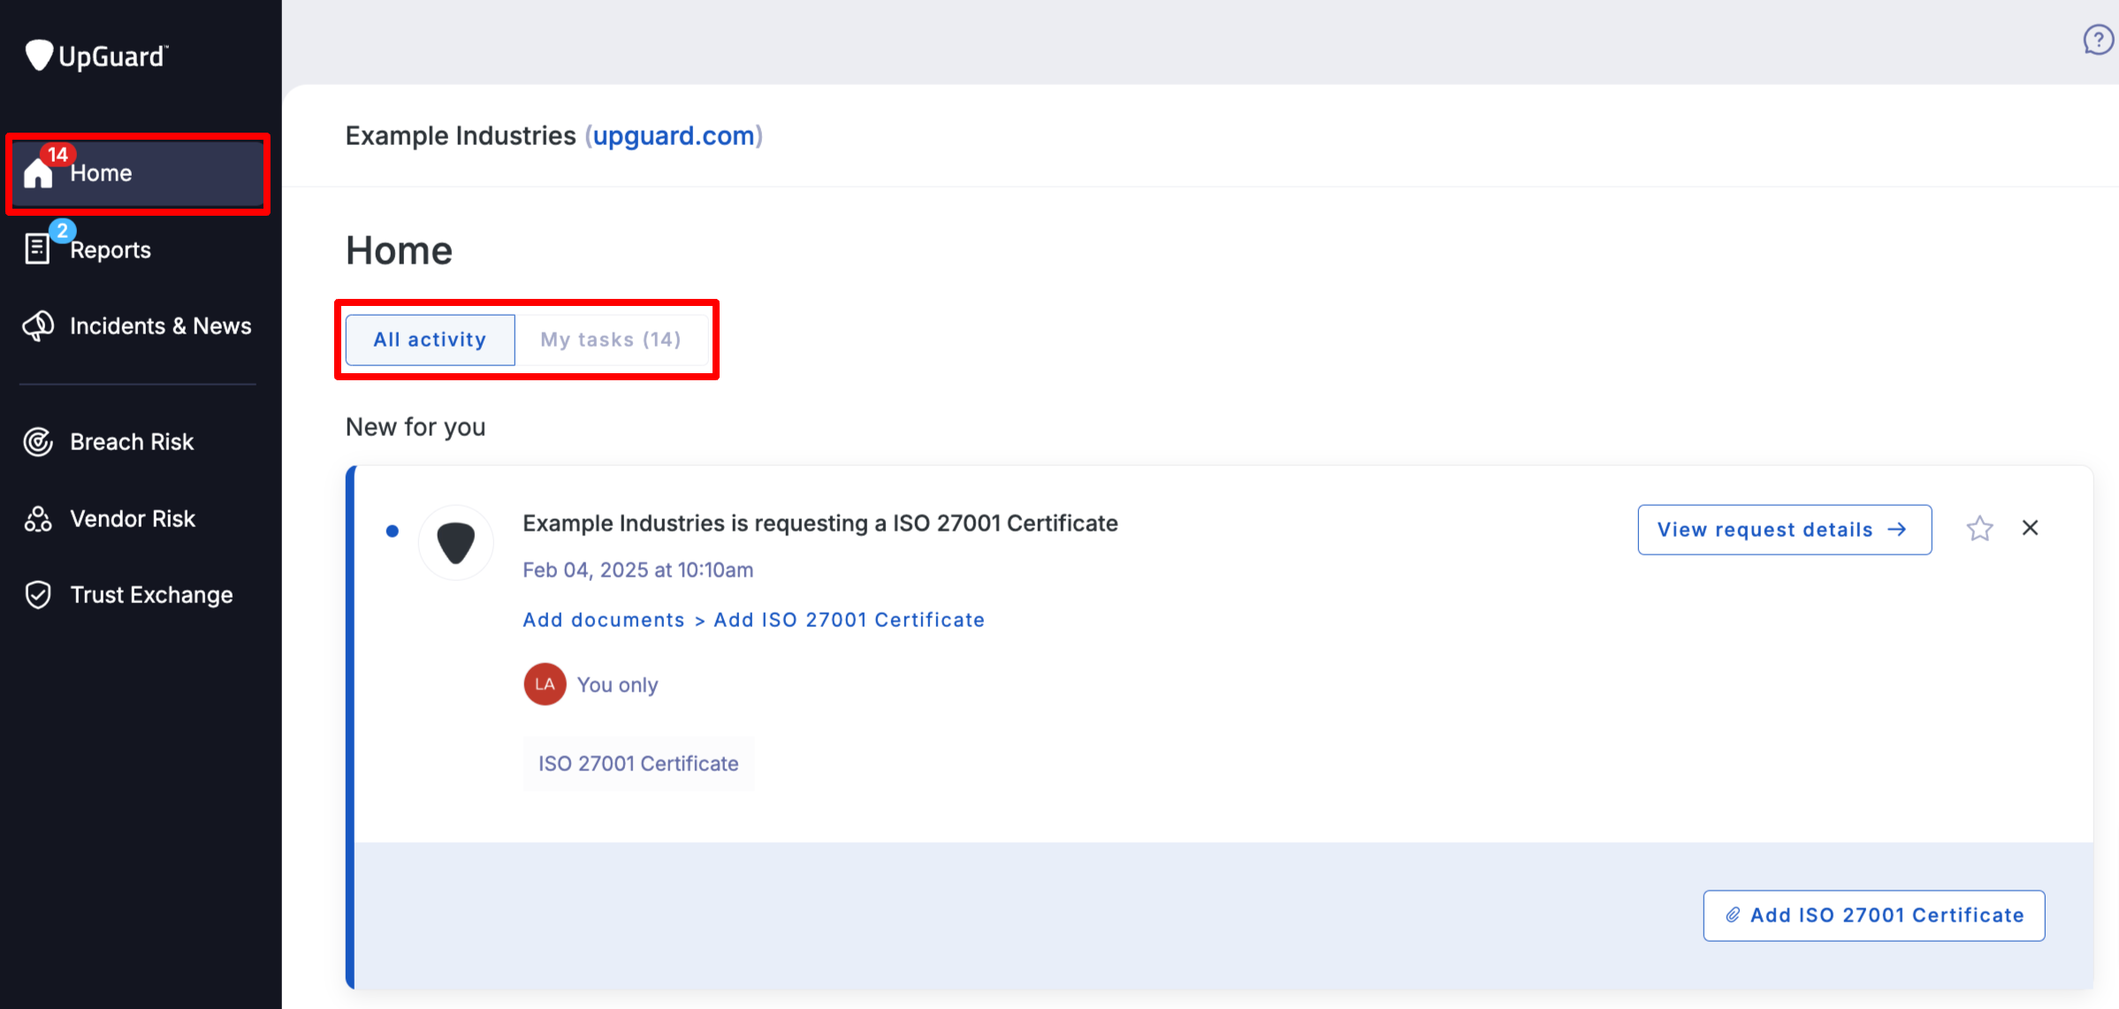This screenshot has width=2119, height=1009.
Task: Click the Example Industries shield avatar
Action: point(456,542)
